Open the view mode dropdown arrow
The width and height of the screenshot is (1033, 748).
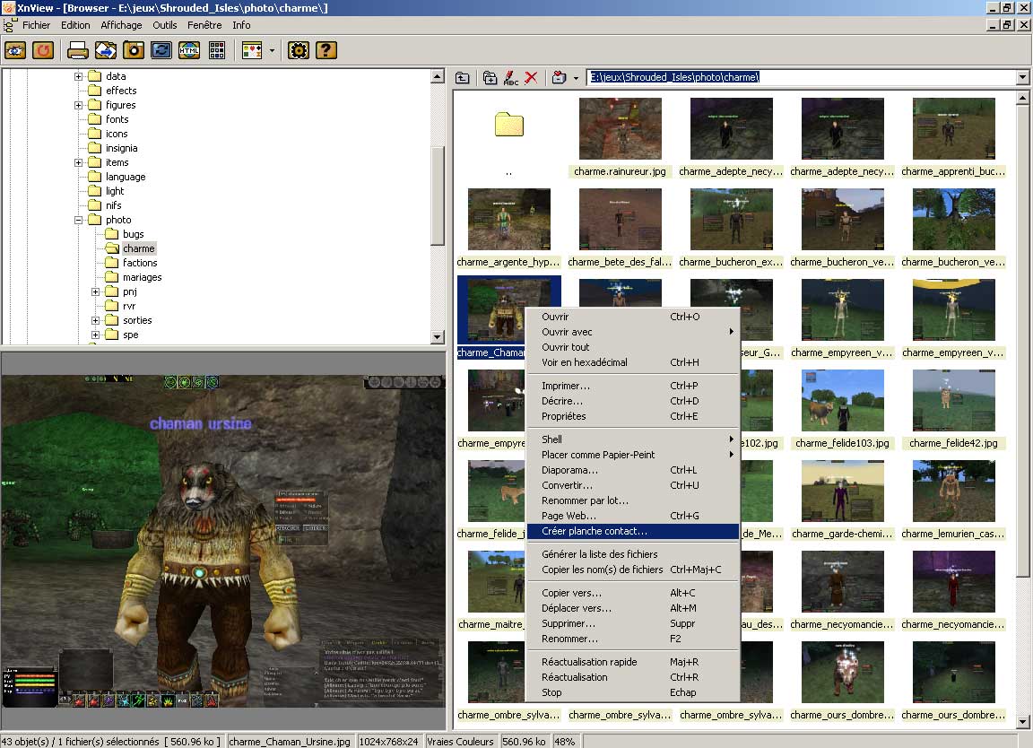[272, 50]
